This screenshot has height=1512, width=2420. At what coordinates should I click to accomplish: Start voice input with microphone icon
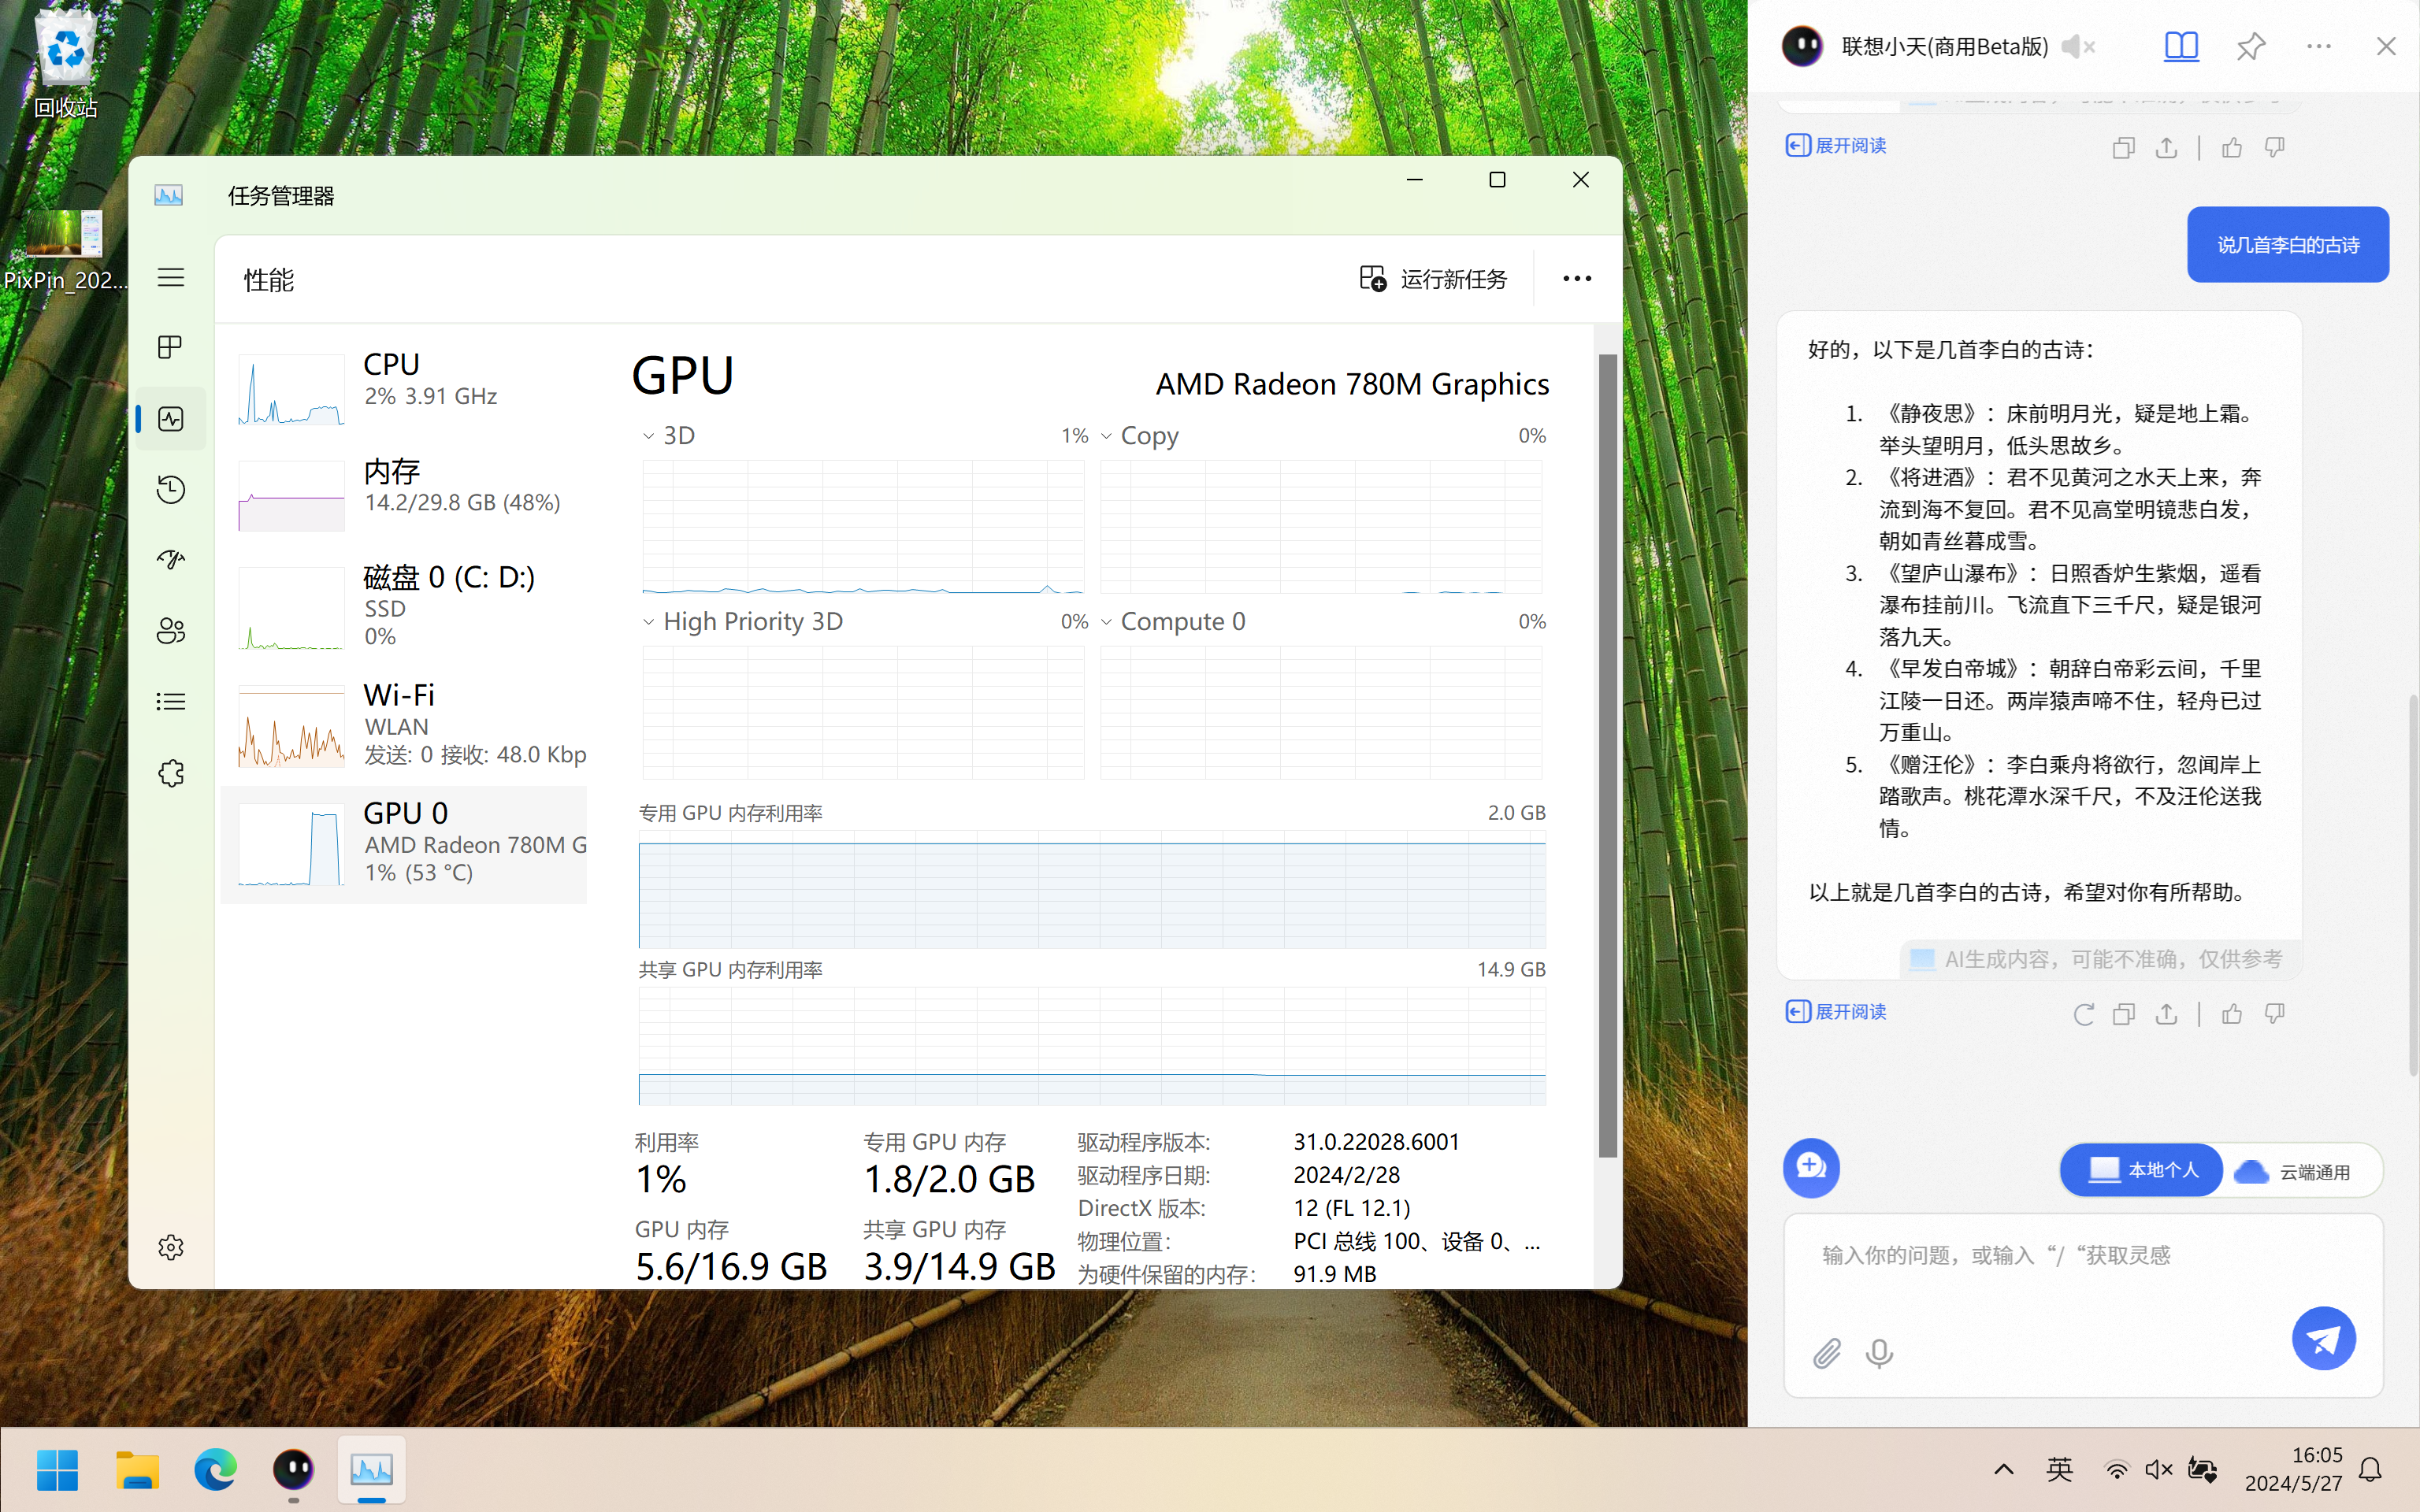[x=1879, y=1354]
